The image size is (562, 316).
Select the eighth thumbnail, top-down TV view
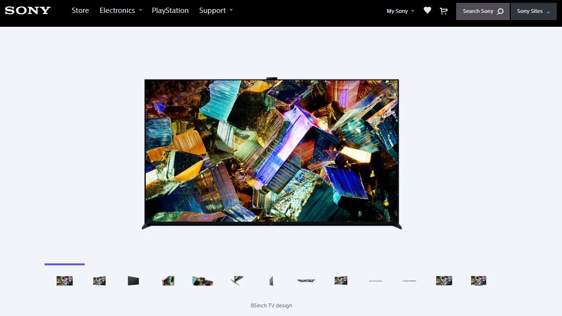pos(306,281)
